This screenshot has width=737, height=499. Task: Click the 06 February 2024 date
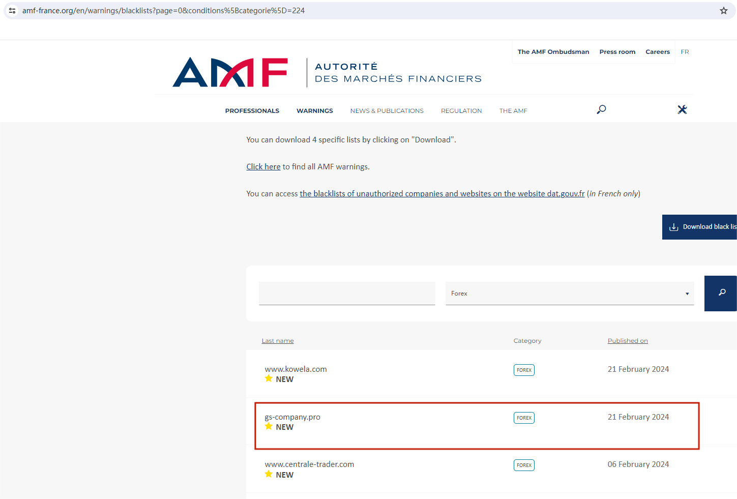pos(638,464)
